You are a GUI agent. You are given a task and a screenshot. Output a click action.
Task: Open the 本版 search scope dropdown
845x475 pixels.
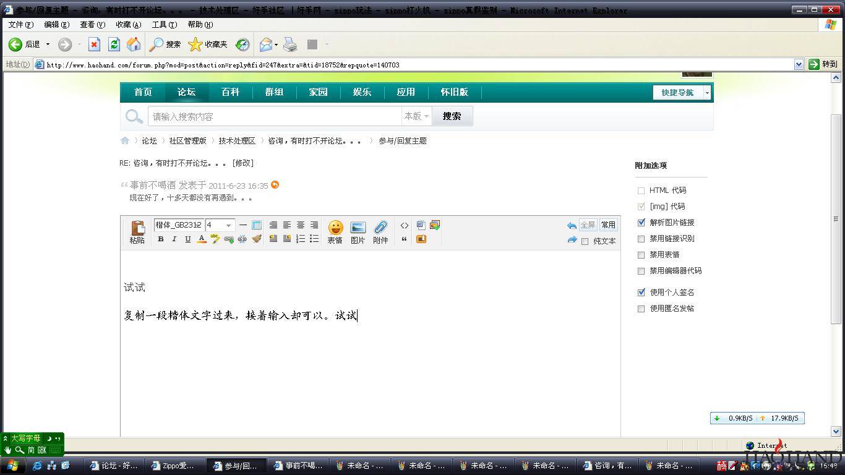[x=416, y=116]
